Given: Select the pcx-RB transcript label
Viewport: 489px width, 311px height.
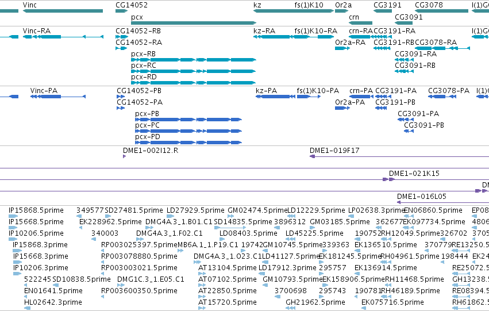Looking at the screenshot, I should click(143, 54).
